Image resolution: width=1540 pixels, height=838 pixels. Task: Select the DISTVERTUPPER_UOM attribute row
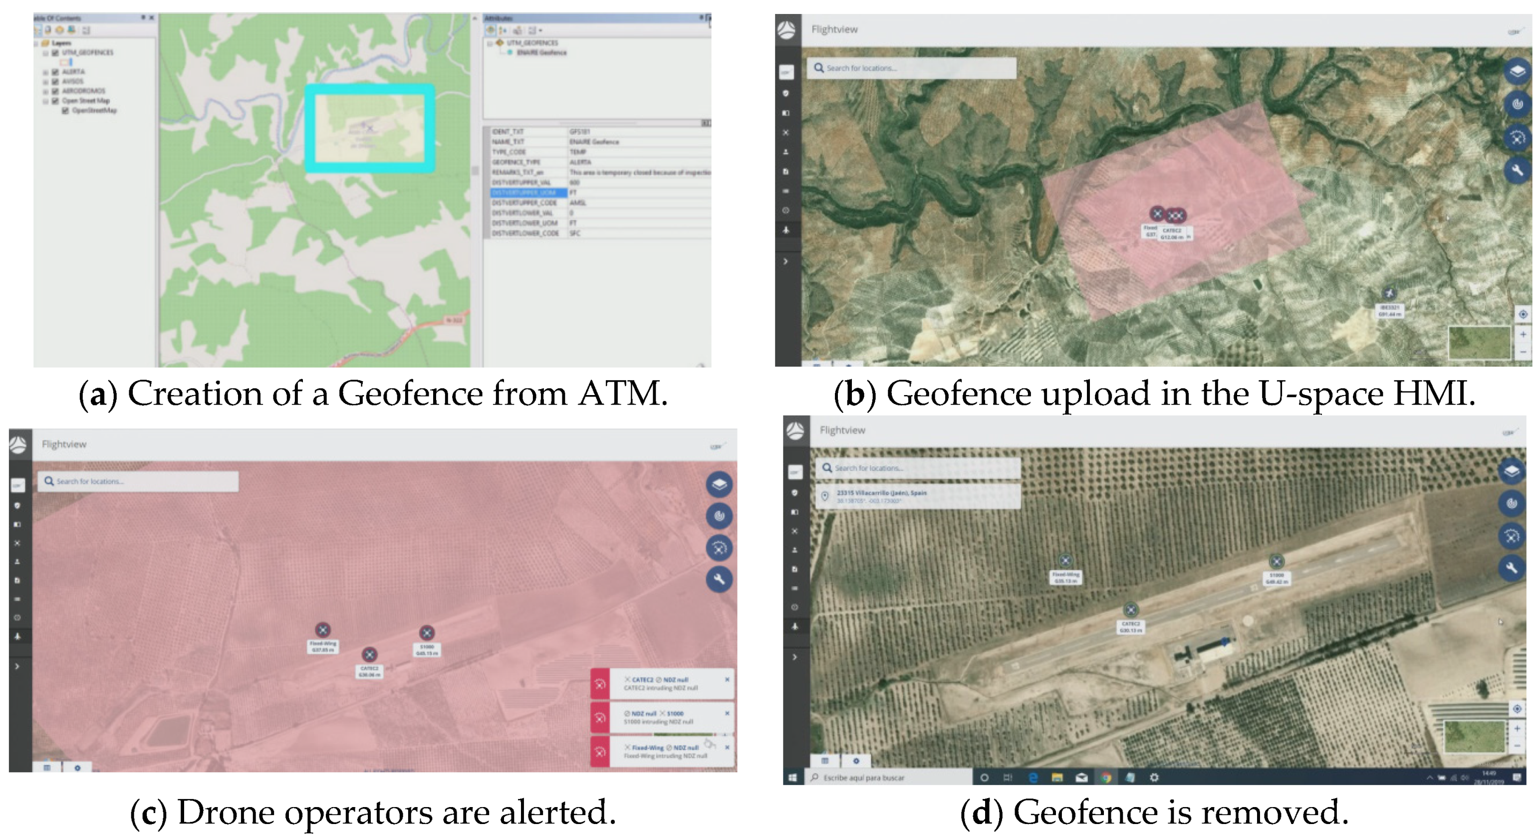pos(528,193)
